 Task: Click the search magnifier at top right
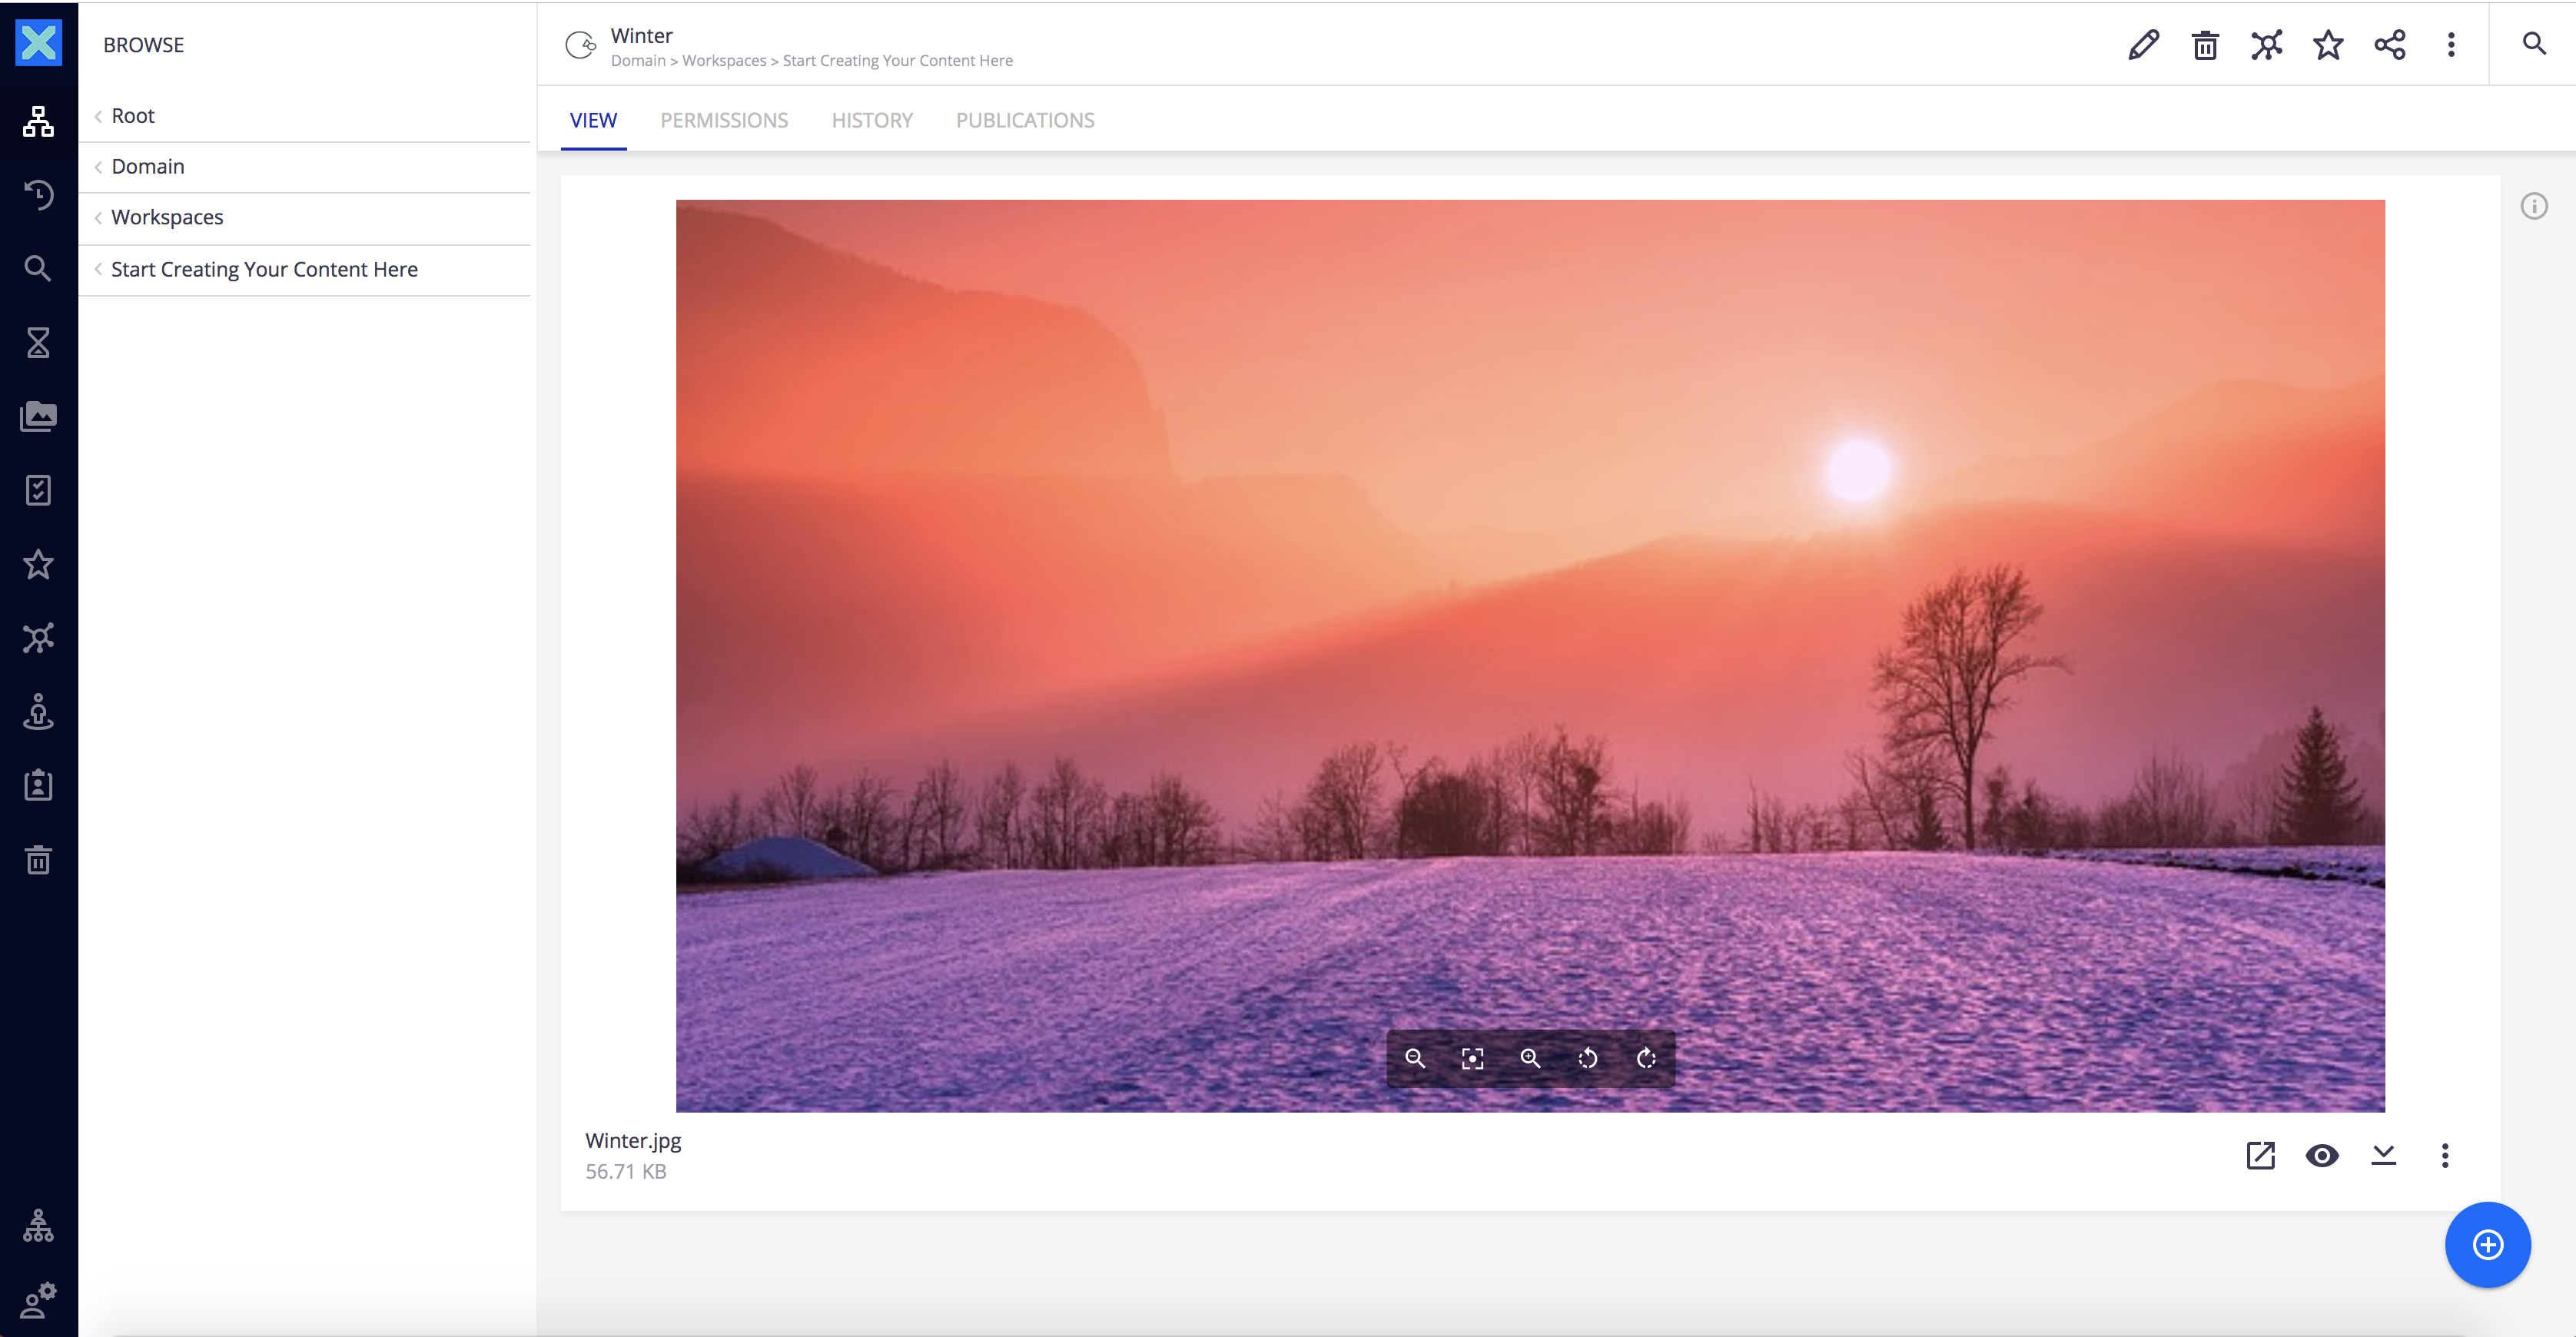click(x=2534, y=44)
